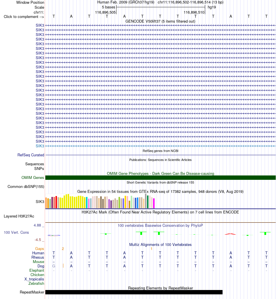
Task: Click the 'chr11:116,896,502-116,896,514 (13 bp)' position text
Action: 190,2
